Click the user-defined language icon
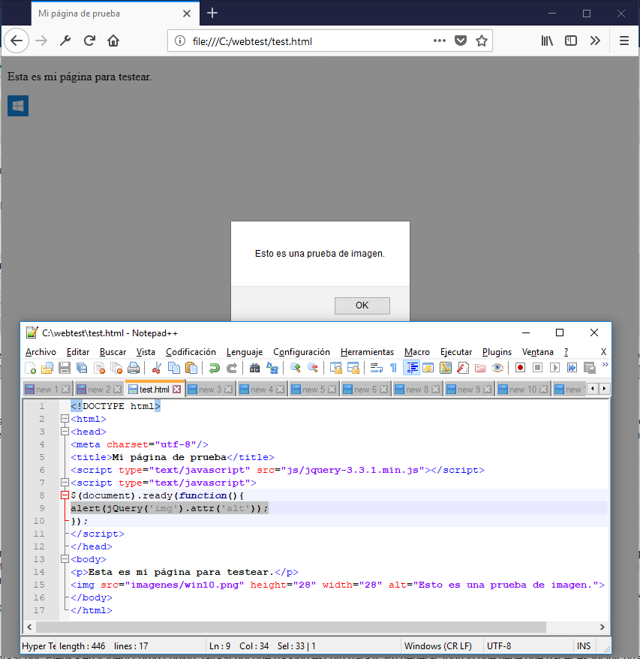The height and width of the screenshot is (659, 640). [428, 369]
